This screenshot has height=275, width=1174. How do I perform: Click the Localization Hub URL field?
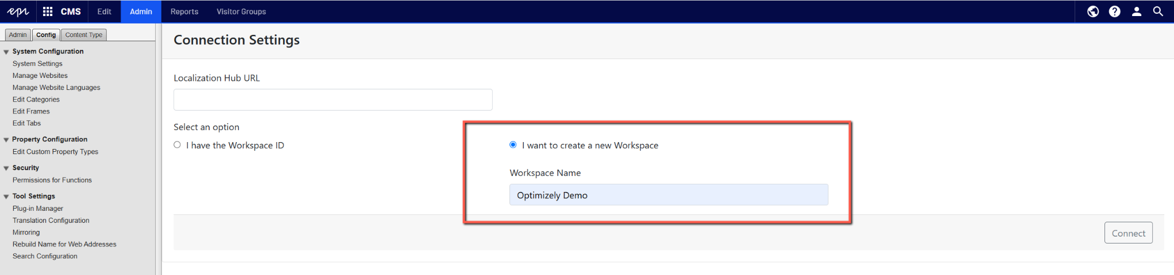pos(333,100)
